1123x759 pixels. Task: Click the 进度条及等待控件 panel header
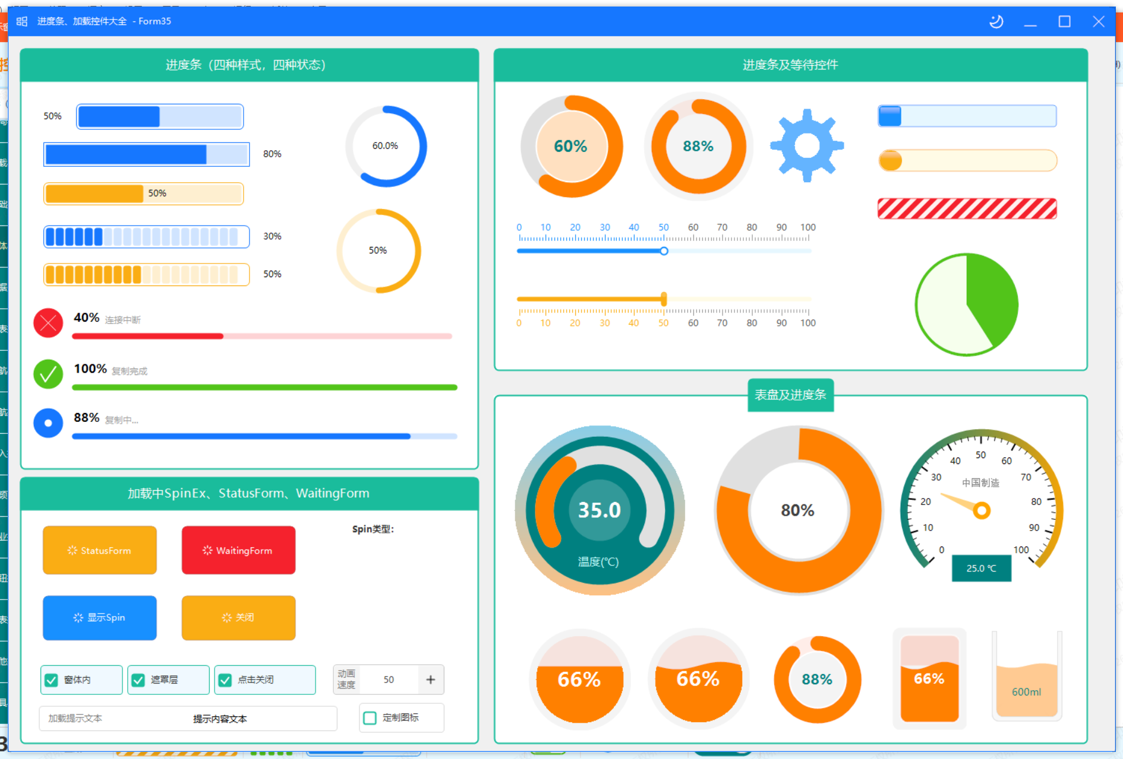point(790,65)
